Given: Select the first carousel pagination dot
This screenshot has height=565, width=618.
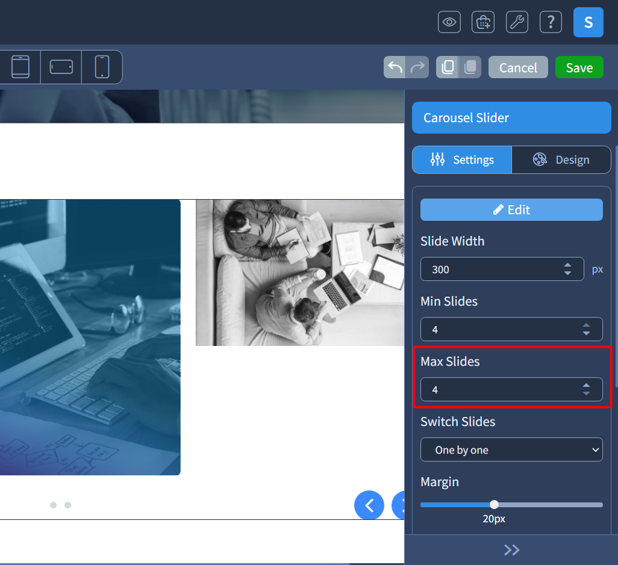Looking at the screenshot, I should (53, 505).
